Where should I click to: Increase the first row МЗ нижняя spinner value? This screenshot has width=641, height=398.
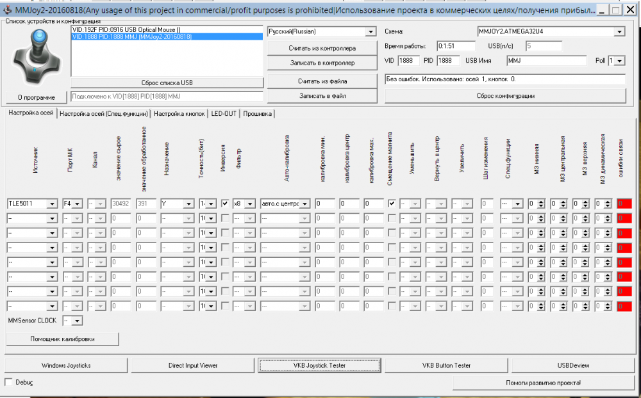(542, 201)
